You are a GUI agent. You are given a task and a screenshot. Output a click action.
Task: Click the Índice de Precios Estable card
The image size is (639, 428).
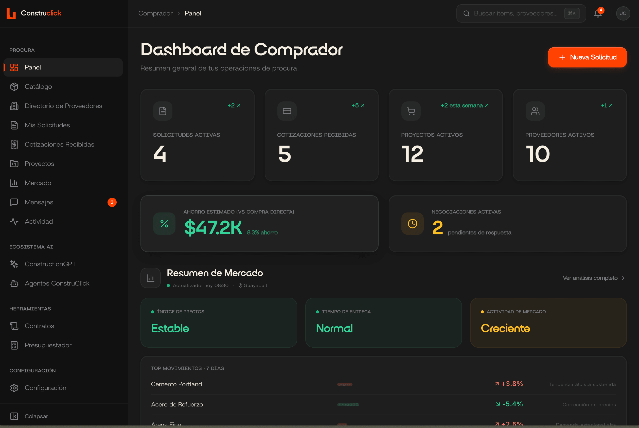pos(219,322)
